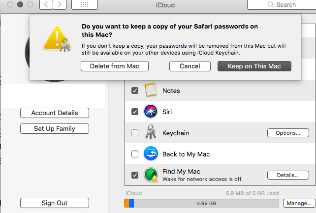Sign Out of iCloud
The width and height of the screenshot is (316, 213).
coord(55,203)
